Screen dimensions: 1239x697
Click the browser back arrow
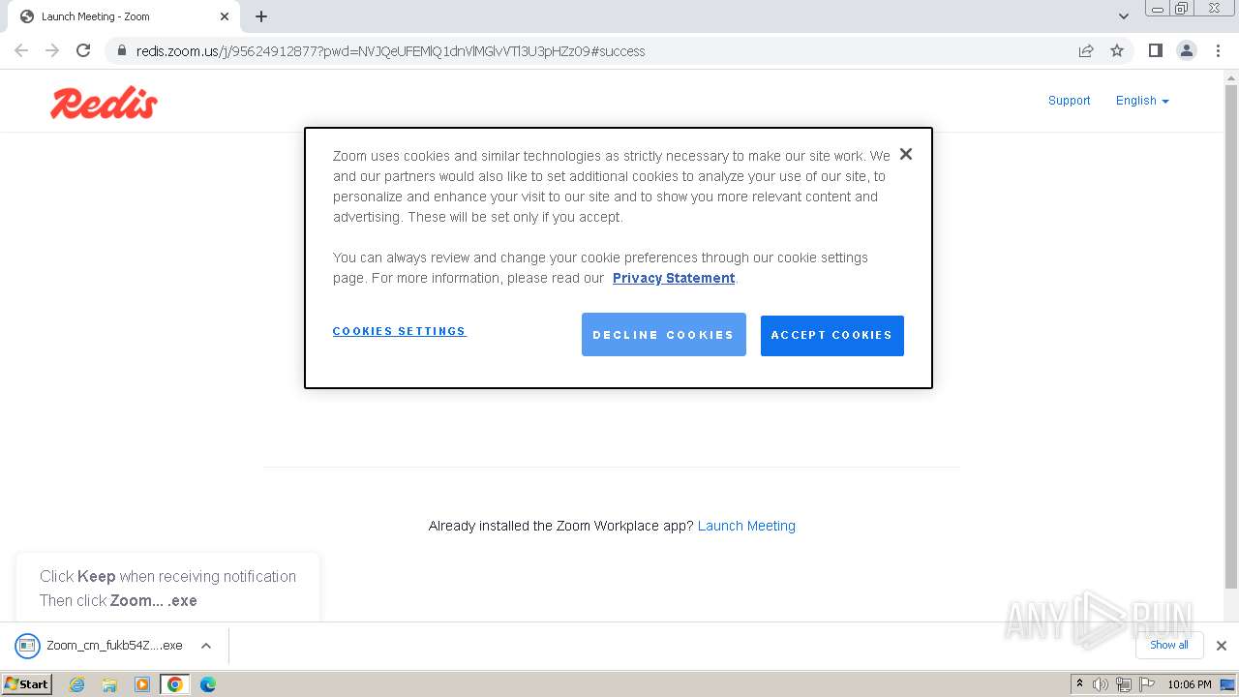pos(21,50)
